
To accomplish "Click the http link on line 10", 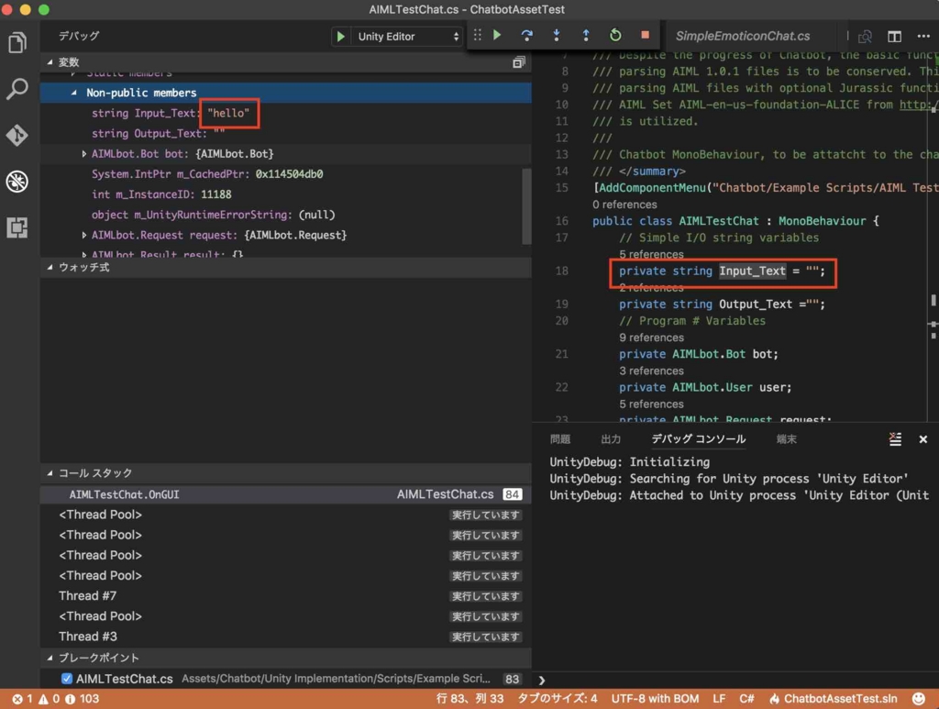I will (919, 105).
